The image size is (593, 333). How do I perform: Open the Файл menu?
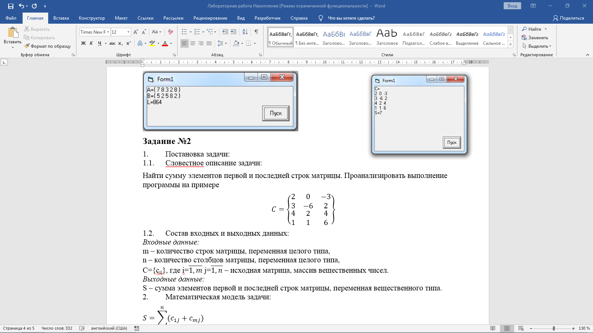(x=11, y=18)
